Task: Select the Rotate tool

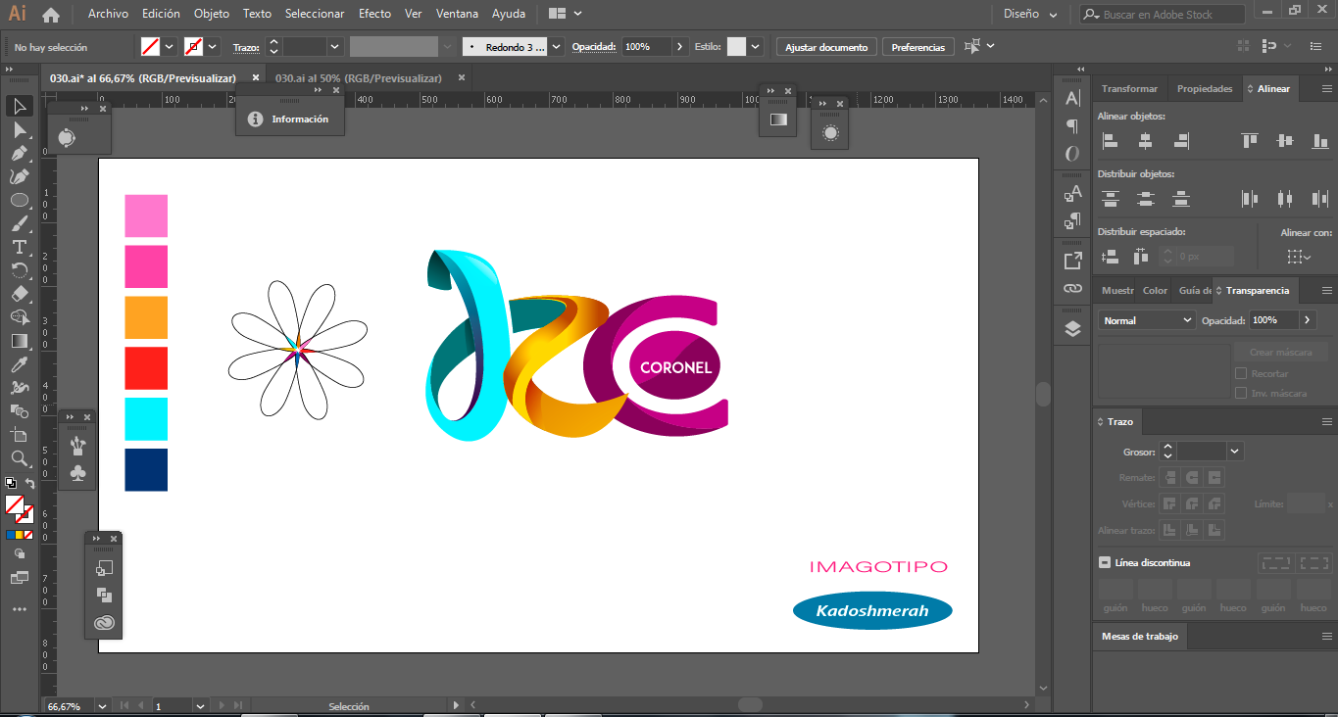Action: tap(20, 270)
